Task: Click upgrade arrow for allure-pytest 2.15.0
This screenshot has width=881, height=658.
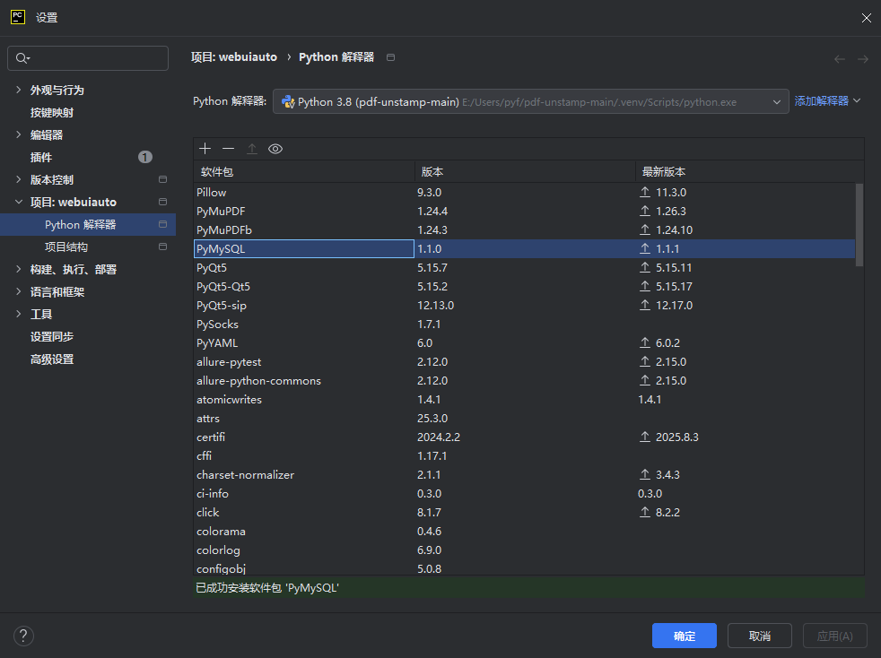Action: (x=645, y=361)
